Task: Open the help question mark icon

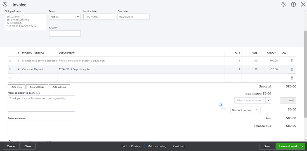Action: click(x=293, y=5)
